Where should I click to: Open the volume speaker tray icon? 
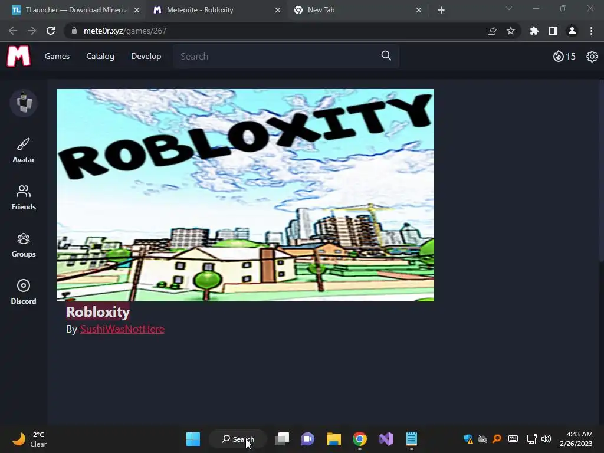pos(546,439)
